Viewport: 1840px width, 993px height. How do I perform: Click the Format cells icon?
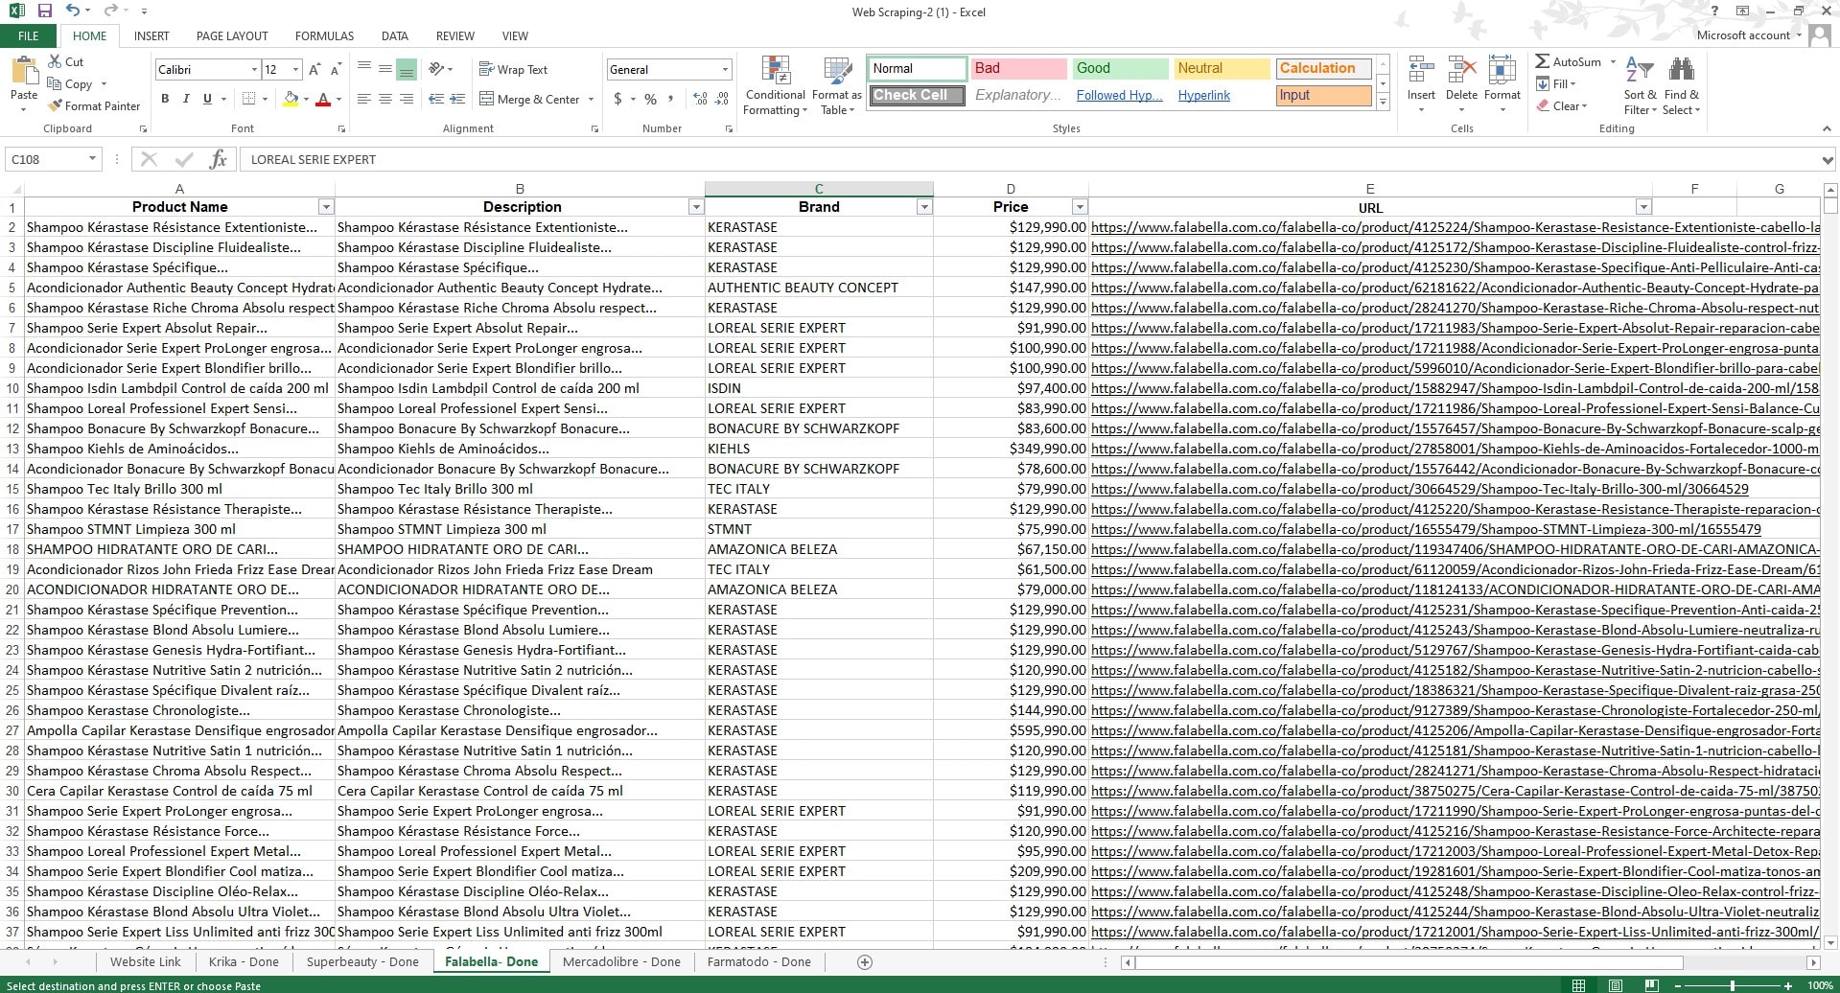coord(1502,70)
